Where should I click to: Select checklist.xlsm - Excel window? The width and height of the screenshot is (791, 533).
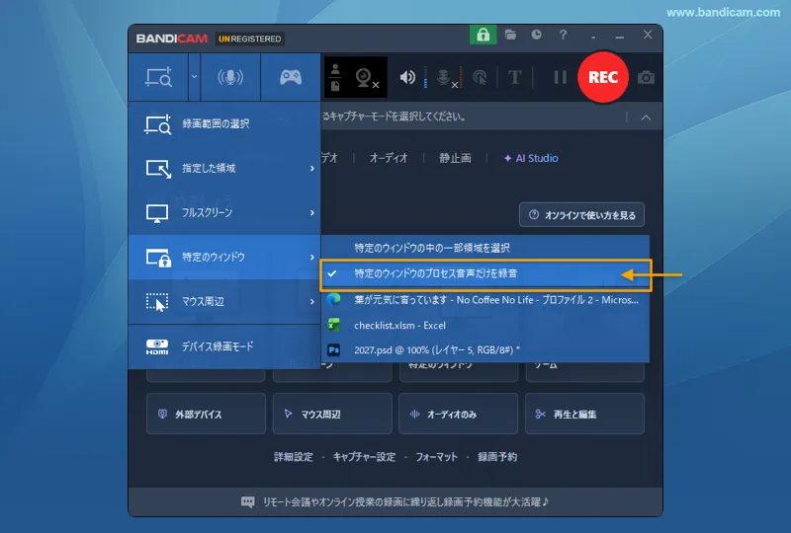click(484, 326)
